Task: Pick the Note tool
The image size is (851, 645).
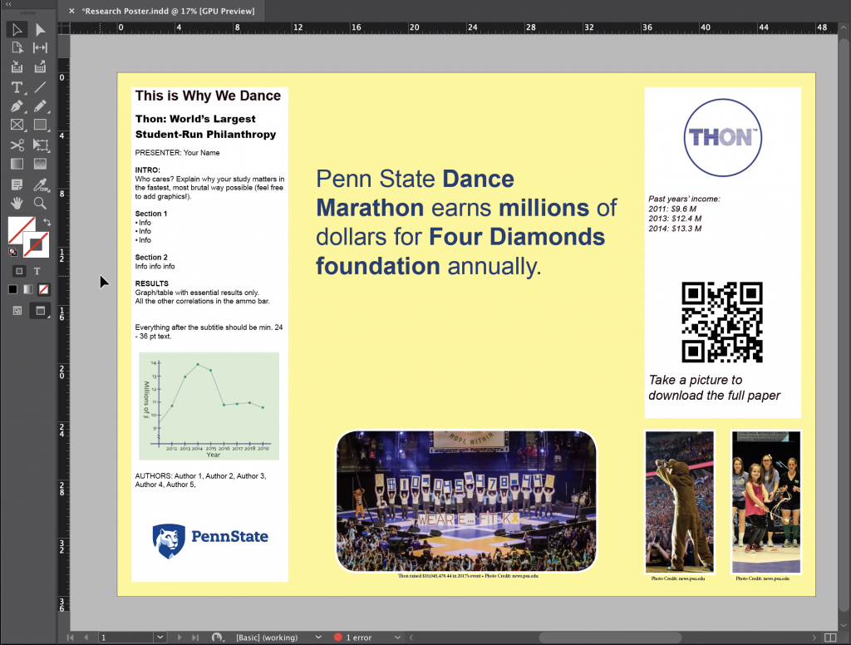Action: coord(17,185)
